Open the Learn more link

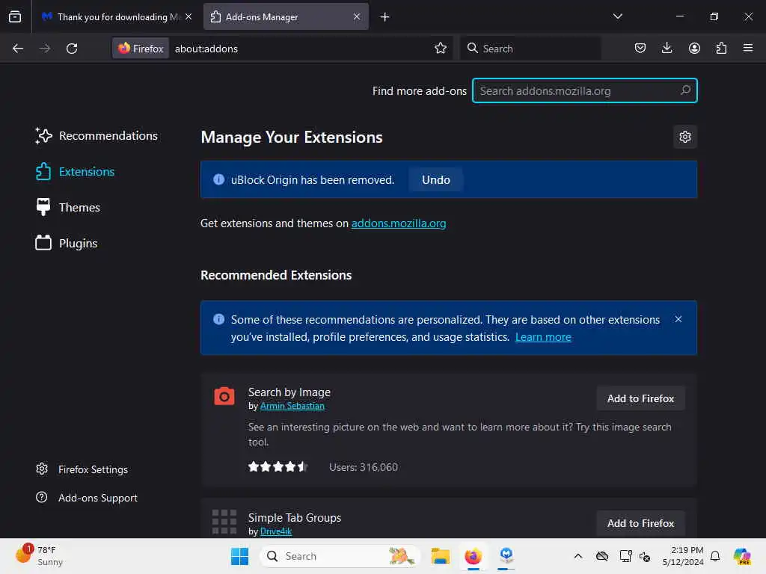coord(543,337)
